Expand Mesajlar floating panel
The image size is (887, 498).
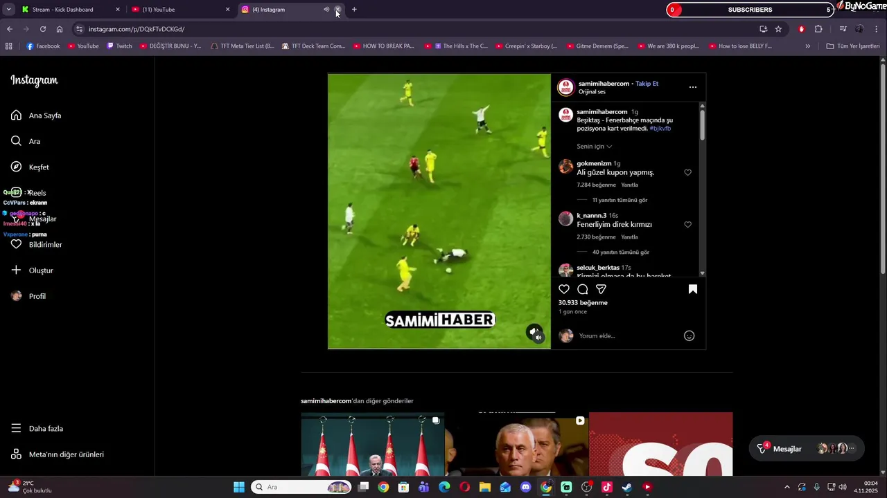point(807,449)
